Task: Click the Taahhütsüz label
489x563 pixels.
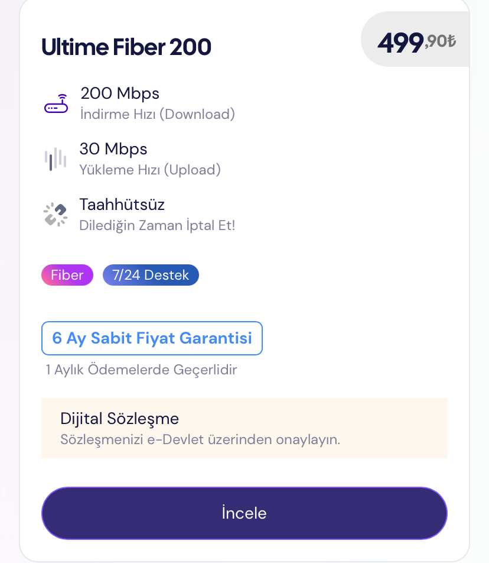Action: [x=122, y=205]
